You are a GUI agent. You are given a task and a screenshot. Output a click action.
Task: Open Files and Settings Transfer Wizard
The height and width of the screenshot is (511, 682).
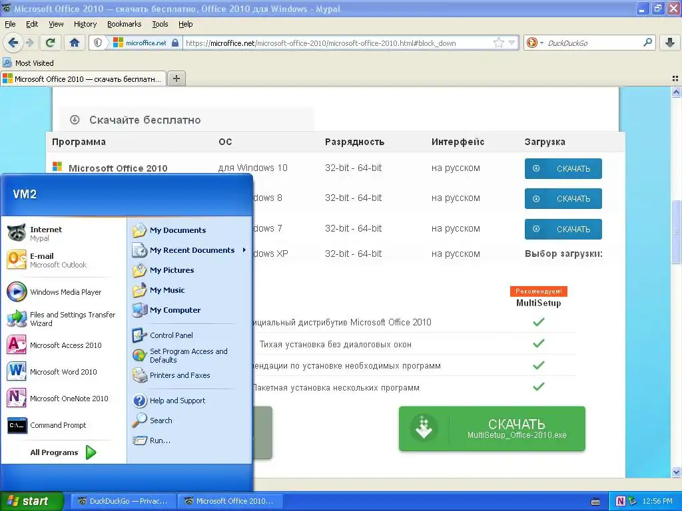pos(63,319)
